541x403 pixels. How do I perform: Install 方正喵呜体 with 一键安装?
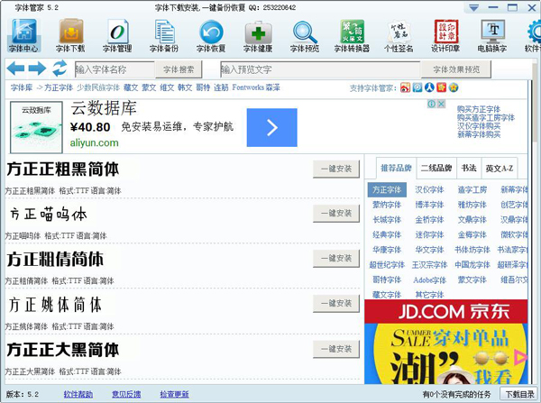point(336,214)
